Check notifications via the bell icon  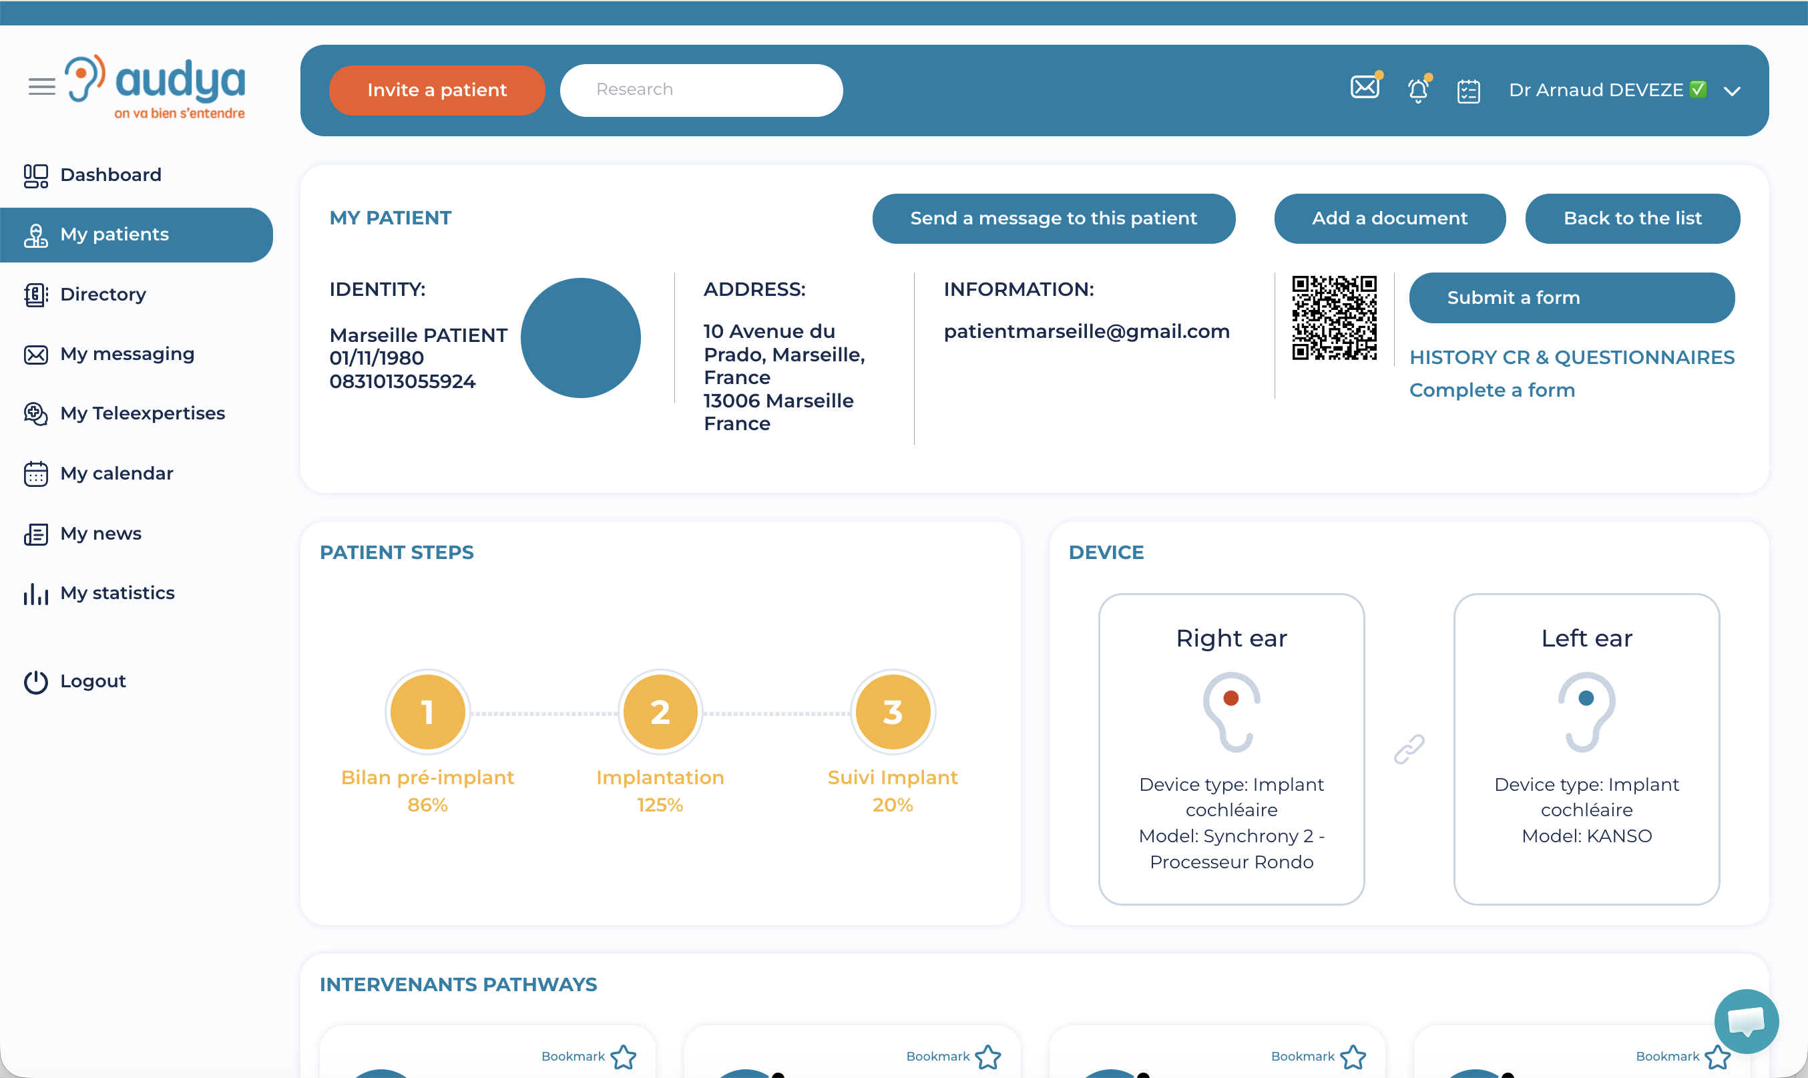[x=1417, y=89]
